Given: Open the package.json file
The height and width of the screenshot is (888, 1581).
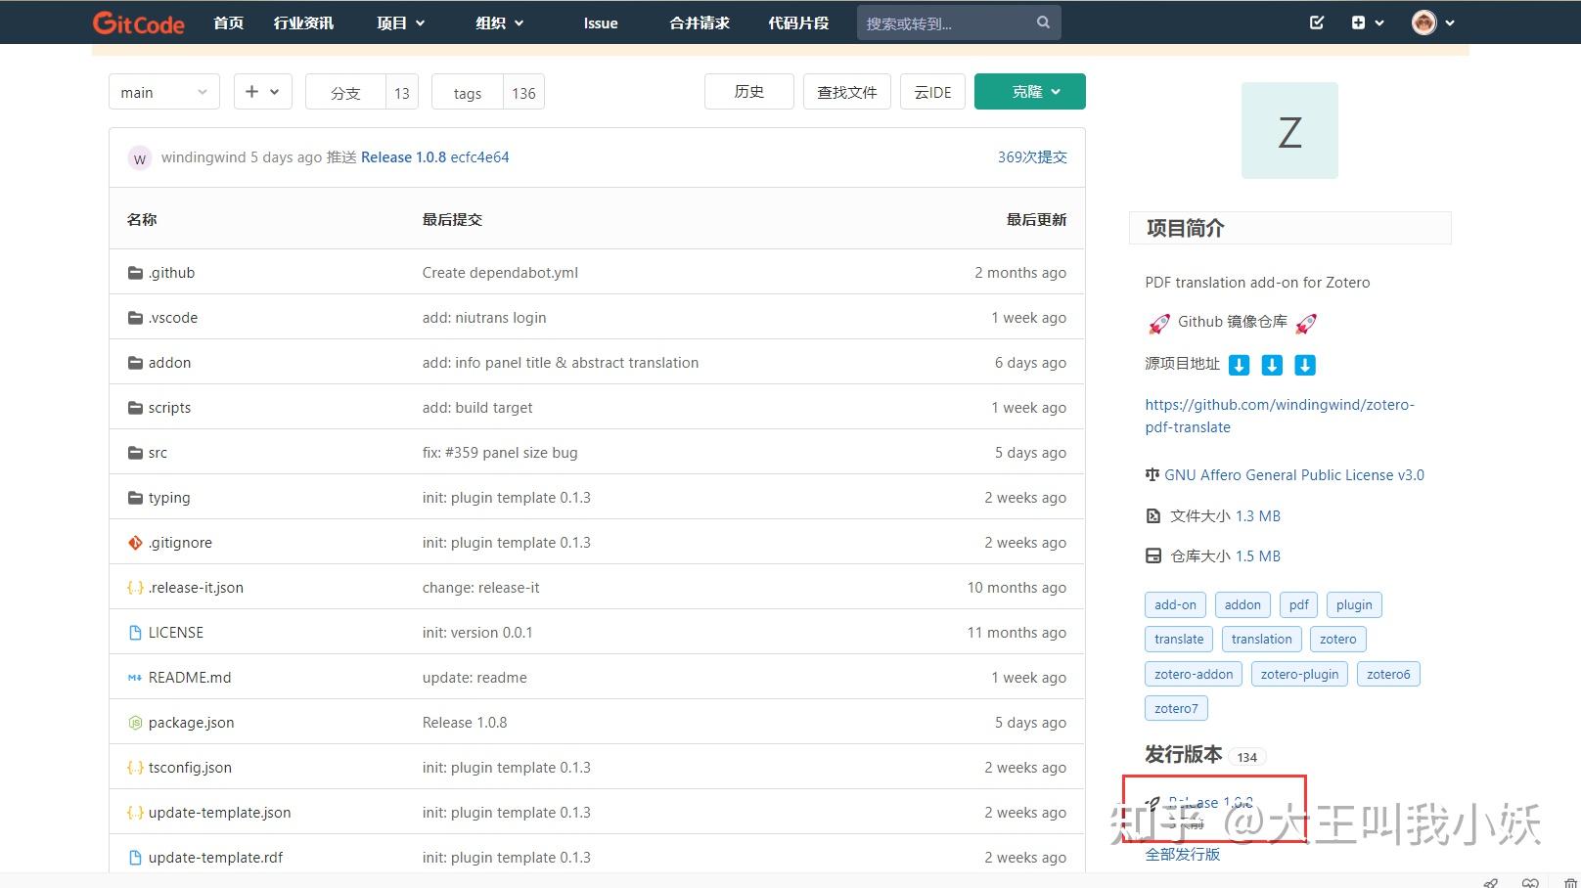Looking at the screenshot, I should (191, 723).
